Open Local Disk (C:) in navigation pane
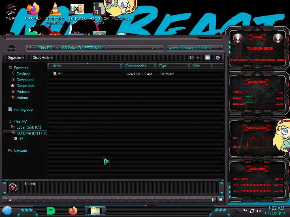Image resolution: width=290 pixels, height=217 pixels. [x=29, y=127]
